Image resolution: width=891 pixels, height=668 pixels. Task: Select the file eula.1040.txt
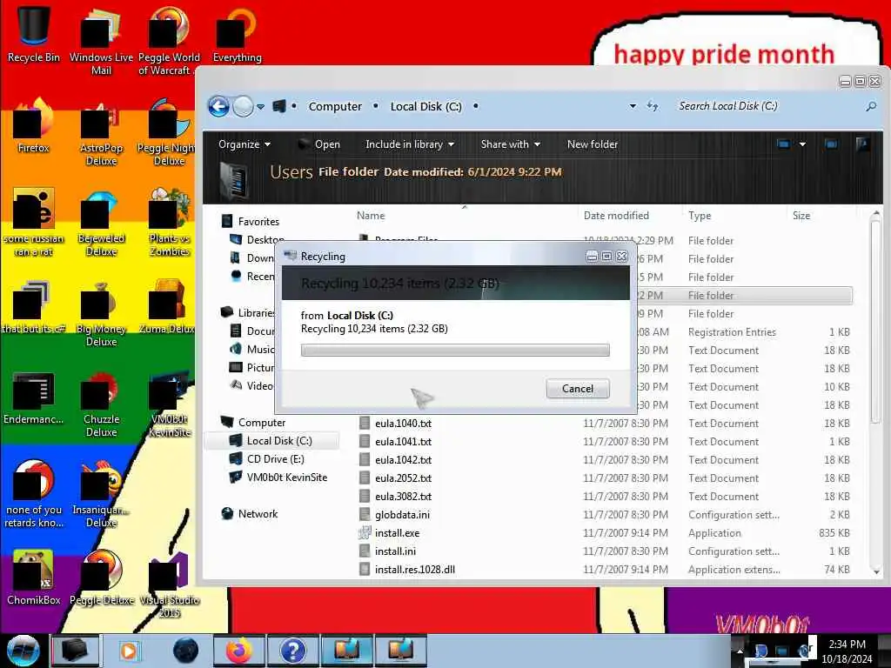[403, 424]
